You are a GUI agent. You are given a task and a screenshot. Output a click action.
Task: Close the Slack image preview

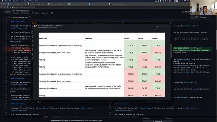[168, 26]
